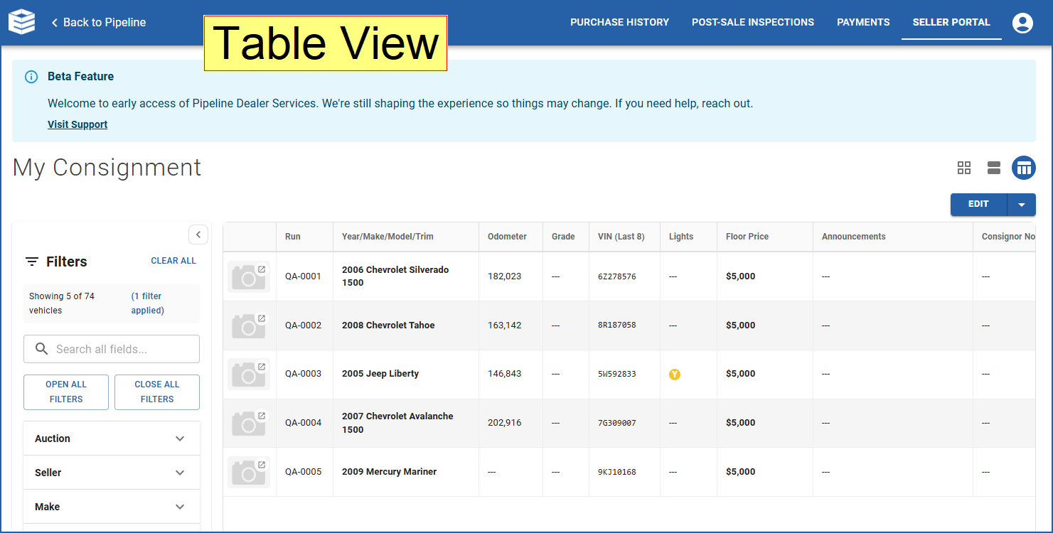
Task: Click run number QA-0005
Action: click(304, 472)
